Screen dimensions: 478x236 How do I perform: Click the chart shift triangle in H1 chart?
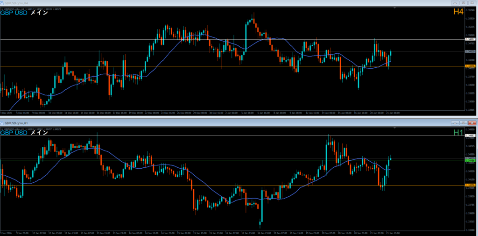[395, 128]
